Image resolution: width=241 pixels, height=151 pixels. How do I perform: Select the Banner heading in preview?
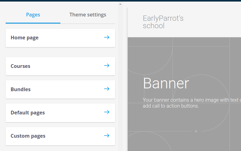pyautogui.click(x=166, y=83)
